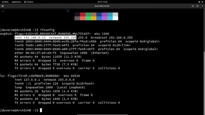Open the Activities overview
Screen dimensions: 205x115
[x=5, y=2]
